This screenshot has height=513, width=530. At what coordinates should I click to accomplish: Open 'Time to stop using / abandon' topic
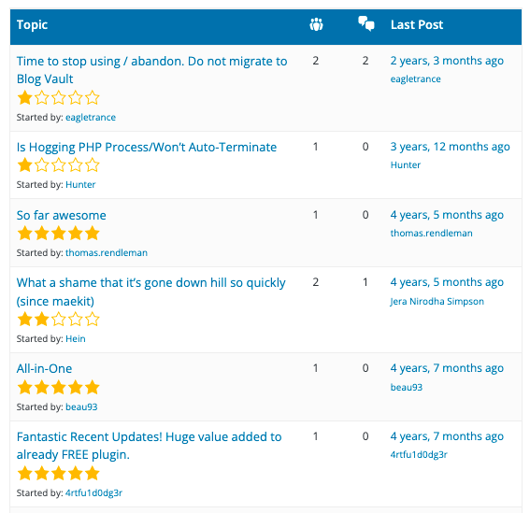pyautogui.click(x=151, y=70)
